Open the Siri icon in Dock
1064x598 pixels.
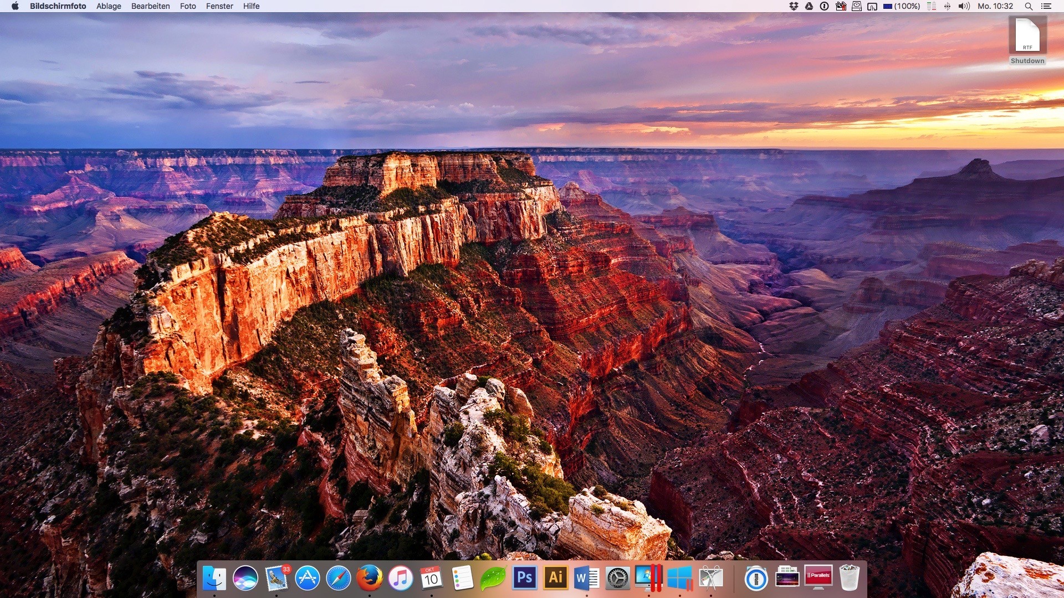coord(245,578)
